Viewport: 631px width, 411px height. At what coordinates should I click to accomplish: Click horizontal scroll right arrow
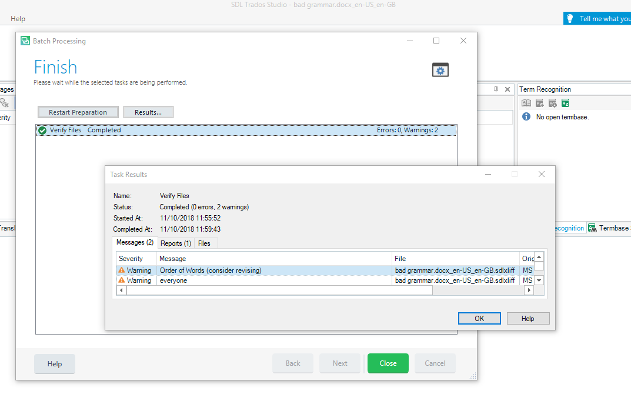coord(529,290)
